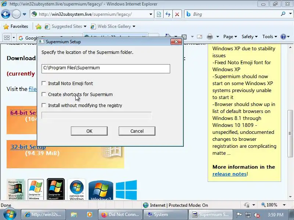294x220 pixels.
Task: Open the Print options dropdown arrow
Action: pos(218,37)
